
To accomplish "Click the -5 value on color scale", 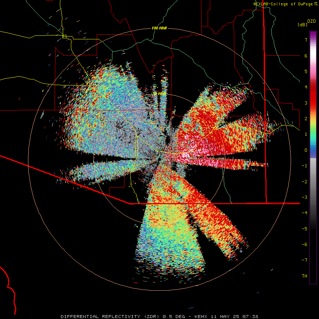I will [x=304, y=229].
